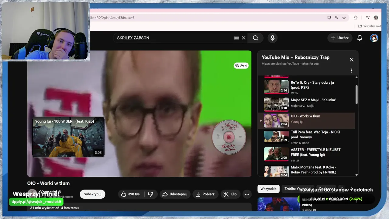Viewport: 389px width, 219px height.
Task: Clear the search text with the X icon
Action: (x=243, y=38)
